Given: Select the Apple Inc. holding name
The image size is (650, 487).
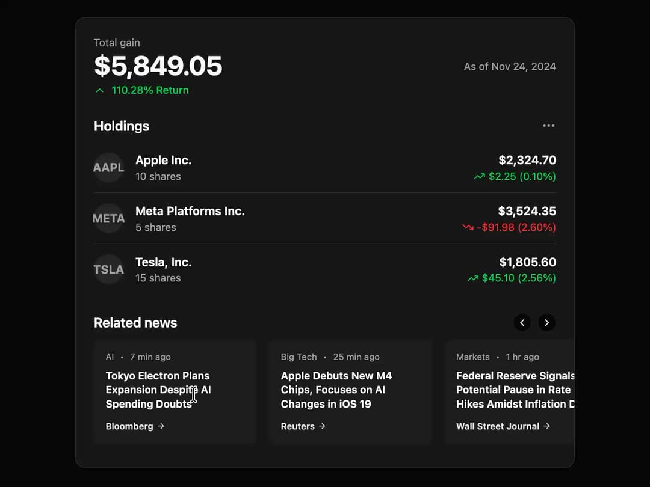Looking at the screenshot, I should coord(163,161).
